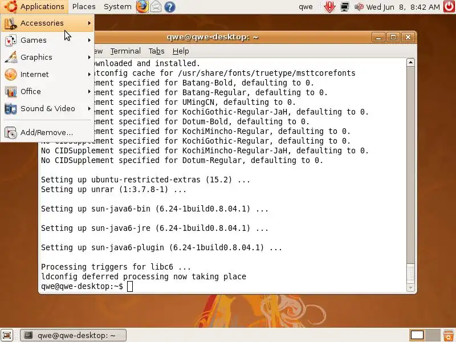Open the Accessories submenu
Viewport: 456px width, 342px height.
[x=47, y=23]
